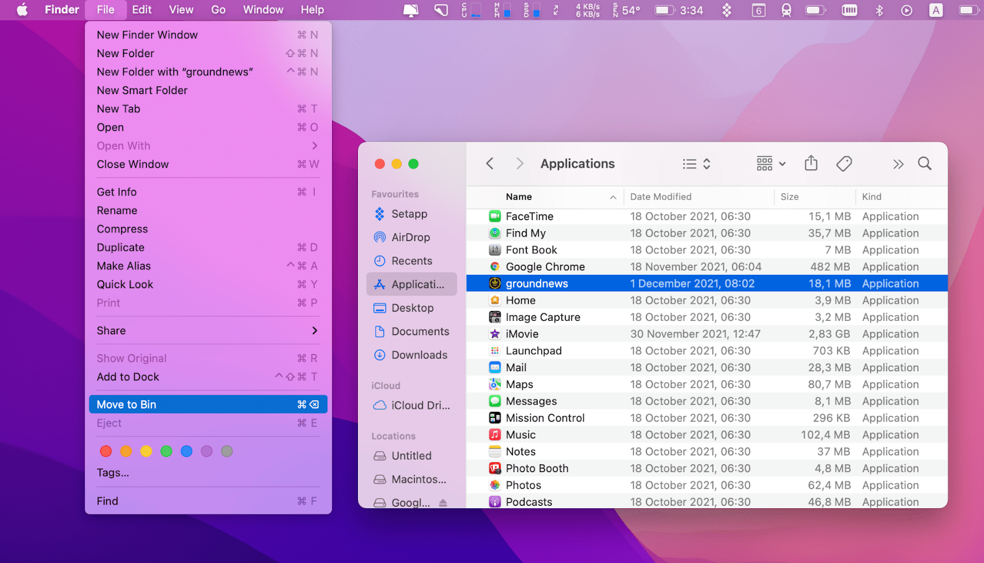This screenshot has height=563, width=984.
Task: Click the Launchpad app icon
Action: [494, 350]
